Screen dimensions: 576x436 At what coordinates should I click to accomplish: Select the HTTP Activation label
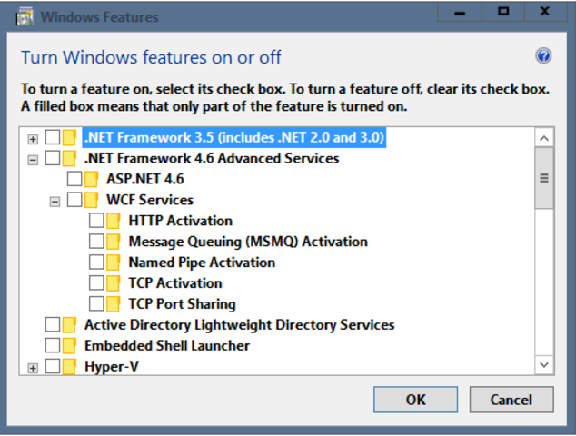pyautogui.click(x=181, y=221)
